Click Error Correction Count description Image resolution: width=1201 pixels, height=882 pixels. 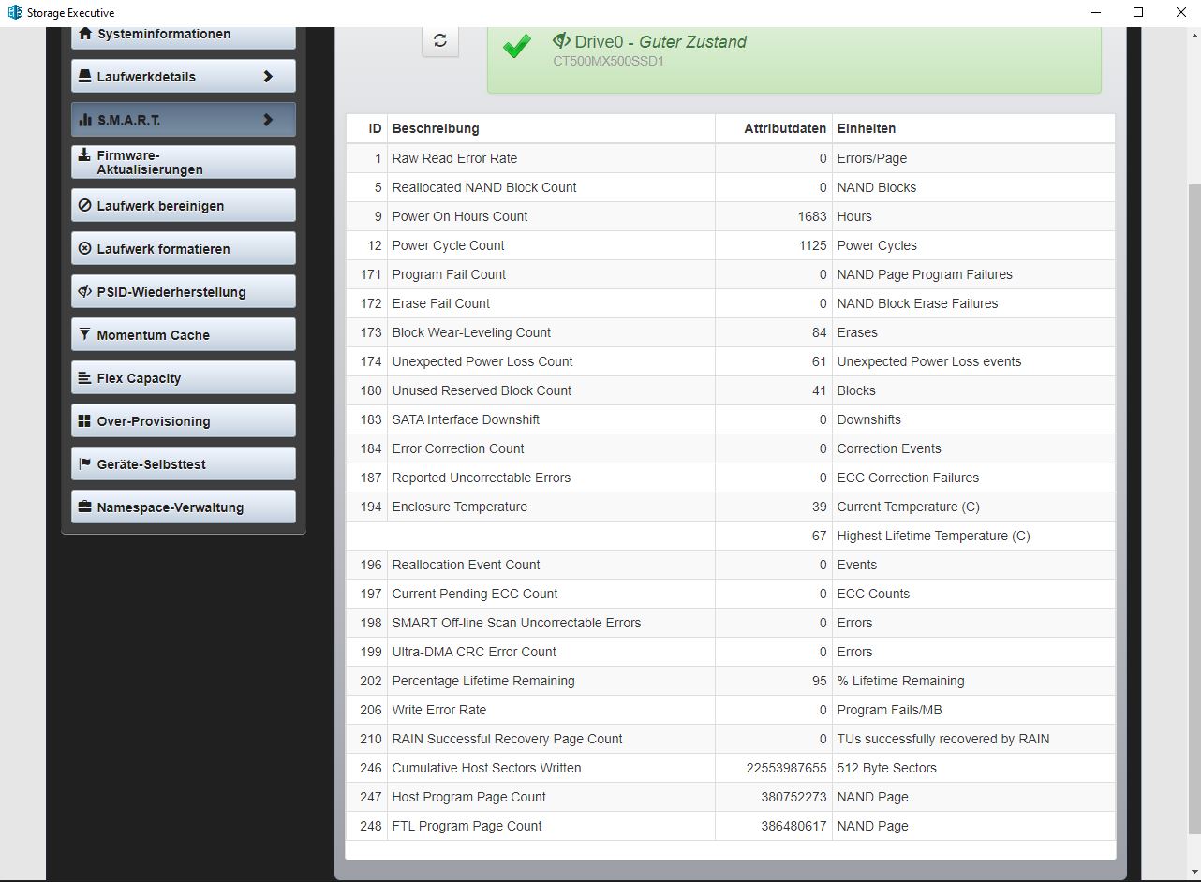coord(458,448)
